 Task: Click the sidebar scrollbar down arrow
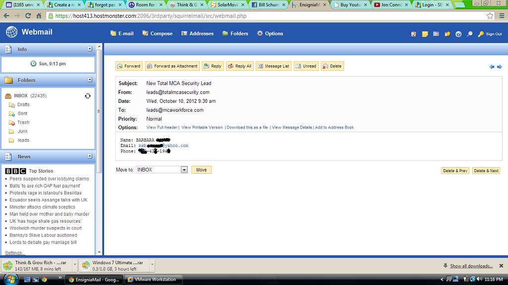99,252
